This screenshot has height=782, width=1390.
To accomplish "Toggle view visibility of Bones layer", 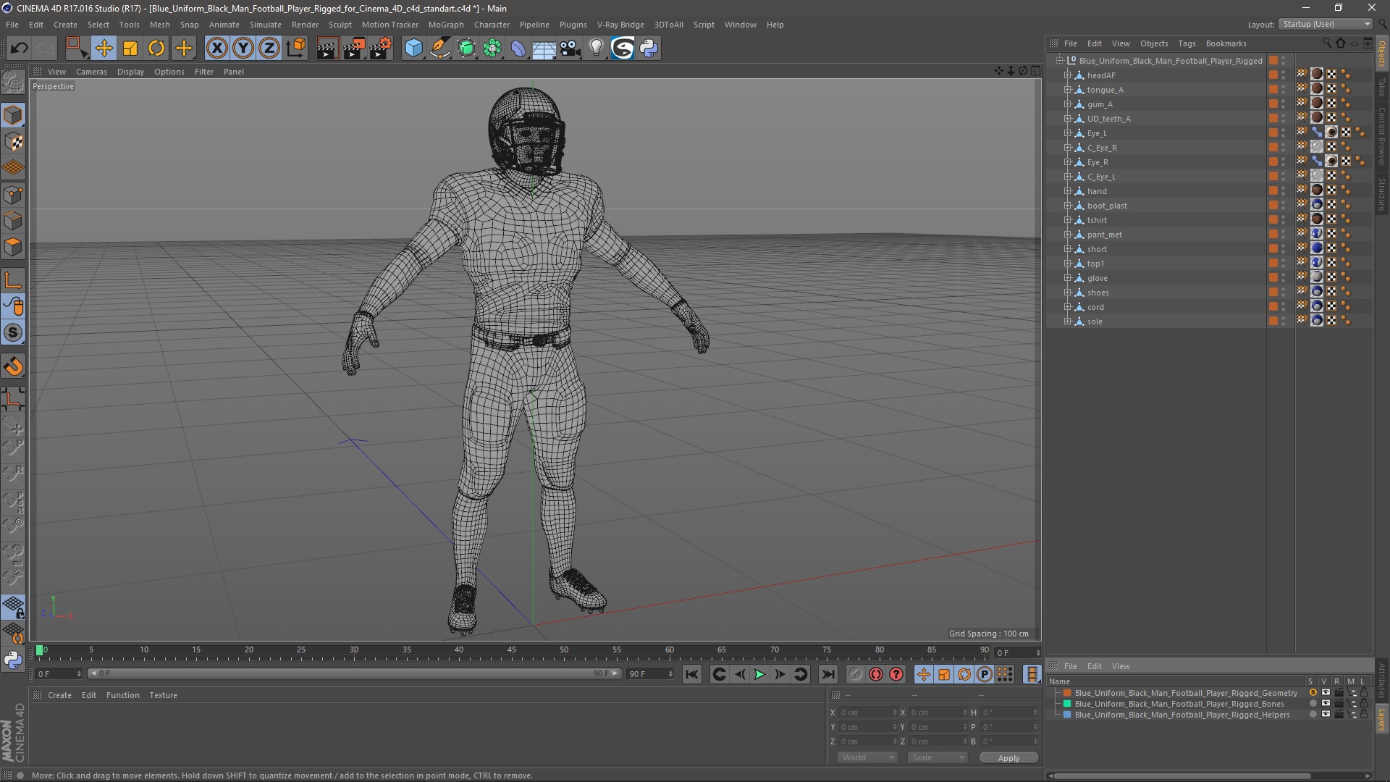I will [1326, 704].
